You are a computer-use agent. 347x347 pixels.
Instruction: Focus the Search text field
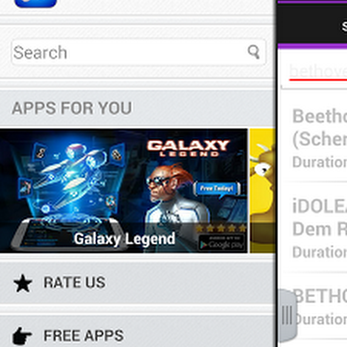(138, 52)
